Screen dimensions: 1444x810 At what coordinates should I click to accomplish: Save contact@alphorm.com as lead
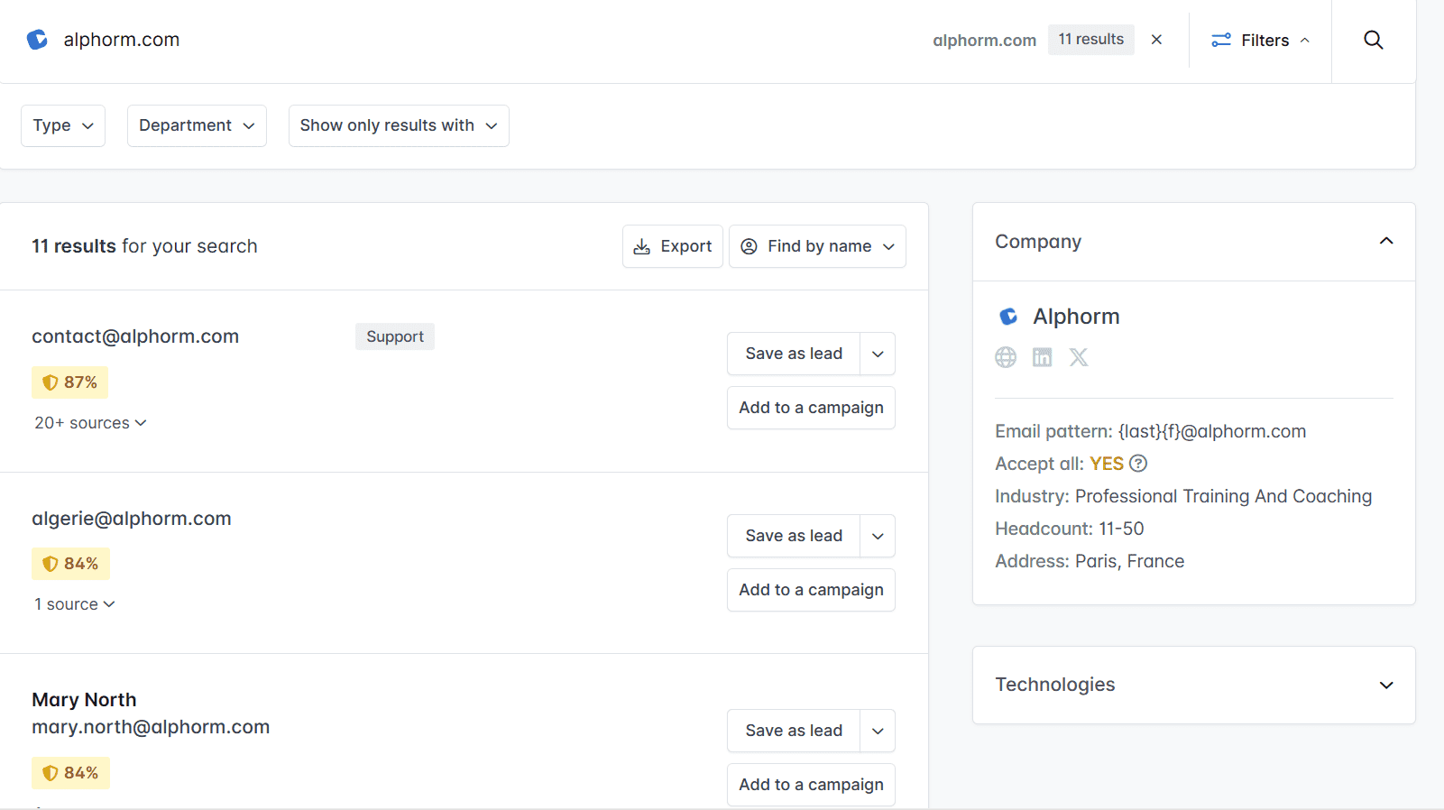click(x=794, y=354)
